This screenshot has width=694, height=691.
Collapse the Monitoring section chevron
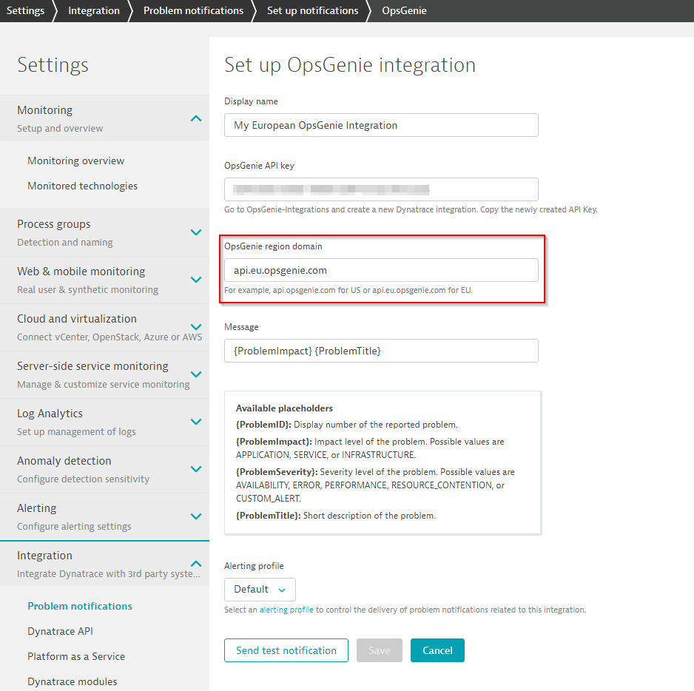tap(195, 118)
